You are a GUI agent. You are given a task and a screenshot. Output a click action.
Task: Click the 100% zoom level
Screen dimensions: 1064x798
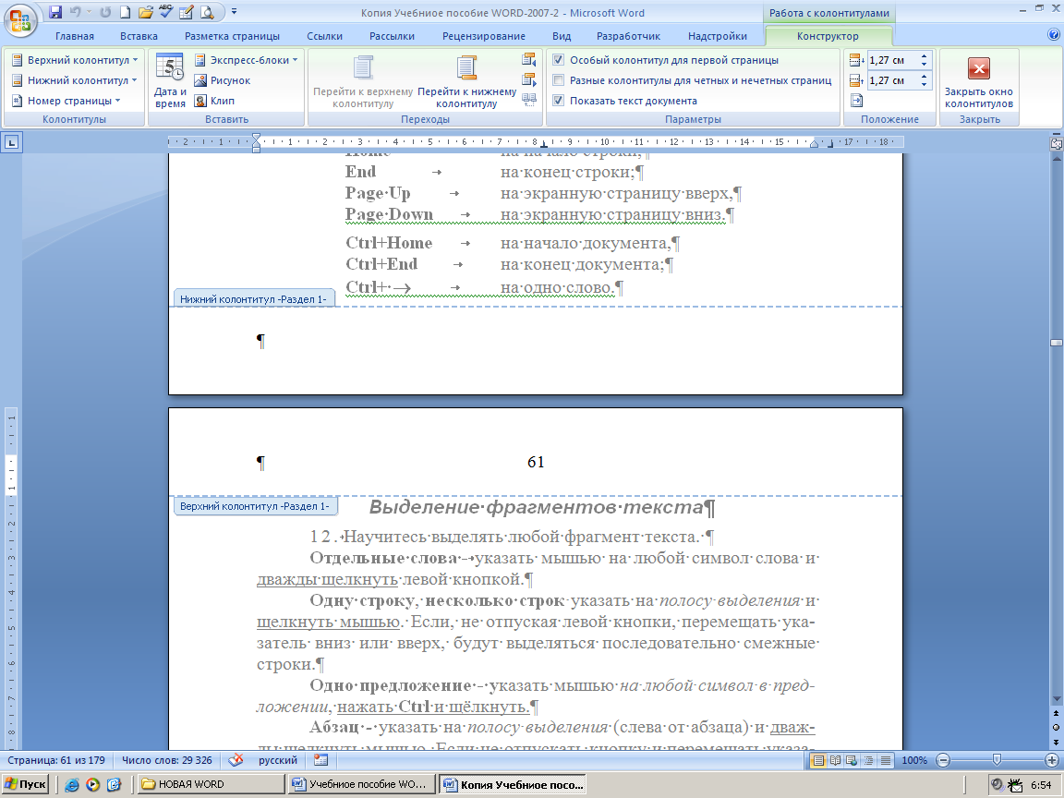[x=914, y=760]
